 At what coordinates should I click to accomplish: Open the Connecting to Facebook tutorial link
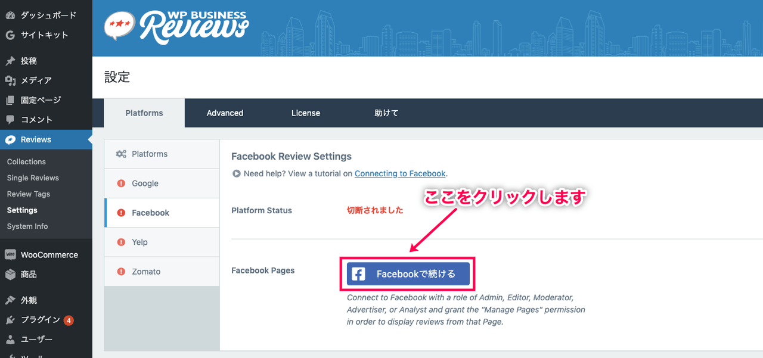(400, 174)
